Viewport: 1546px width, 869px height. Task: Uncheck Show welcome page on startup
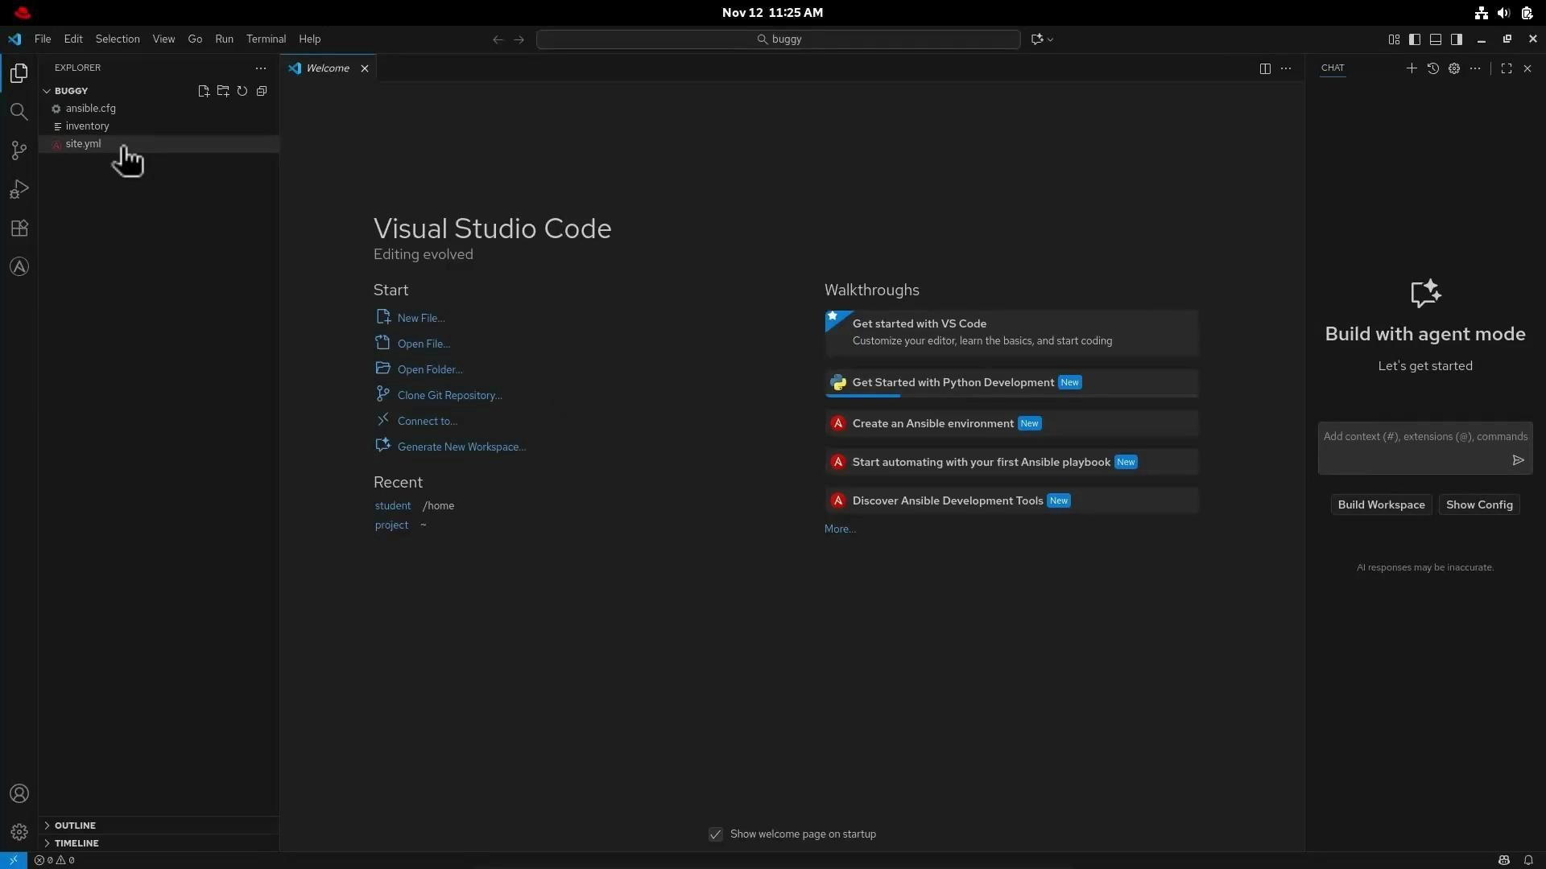tap(715, 834)
